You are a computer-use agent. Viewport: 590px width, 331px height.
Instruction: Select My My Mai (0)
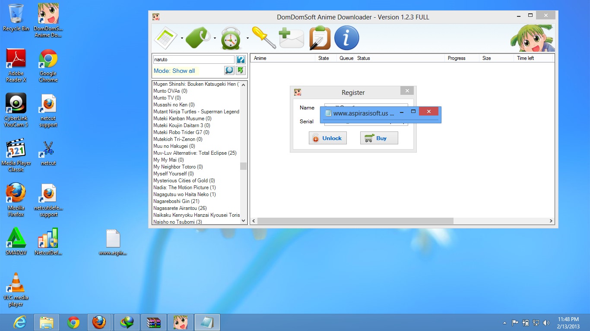[168, 160]
